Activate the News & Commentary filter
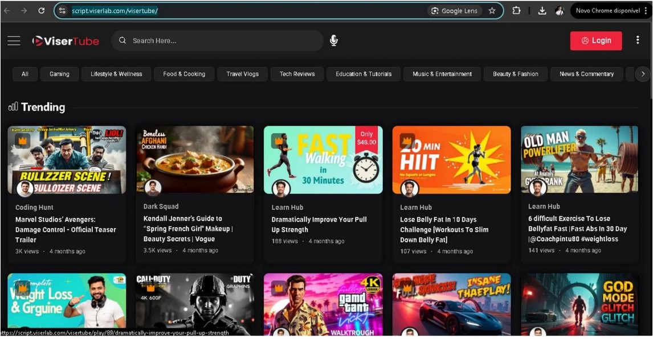 point(586,74)
